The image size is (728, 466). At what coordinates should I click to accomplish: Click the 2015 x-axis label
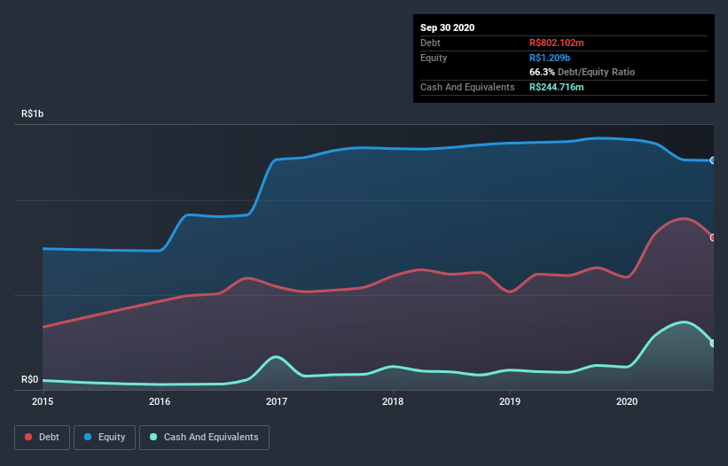[43, 401]
